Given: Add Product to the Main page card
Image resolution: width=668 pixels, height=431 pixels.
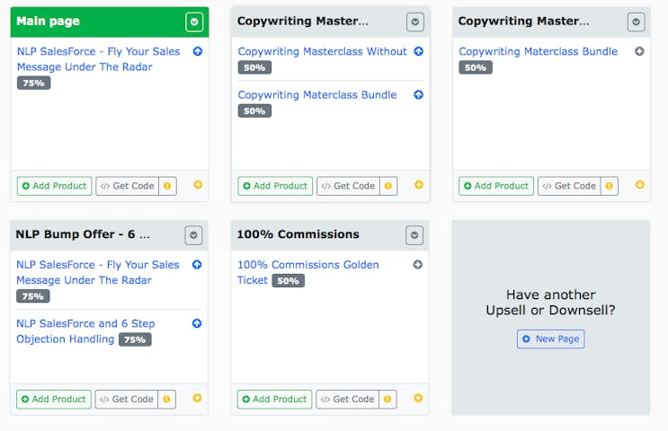Looking at the screenshot, I should click(54, 186).
